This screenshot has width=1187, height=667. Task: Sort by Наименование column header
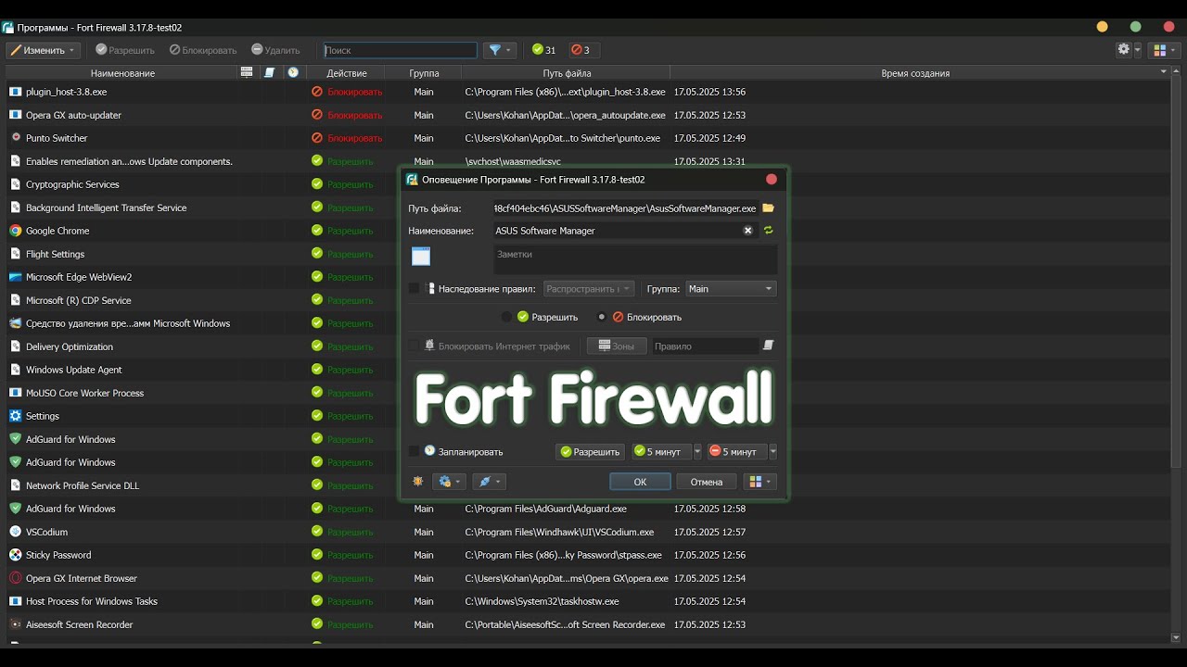122,72
